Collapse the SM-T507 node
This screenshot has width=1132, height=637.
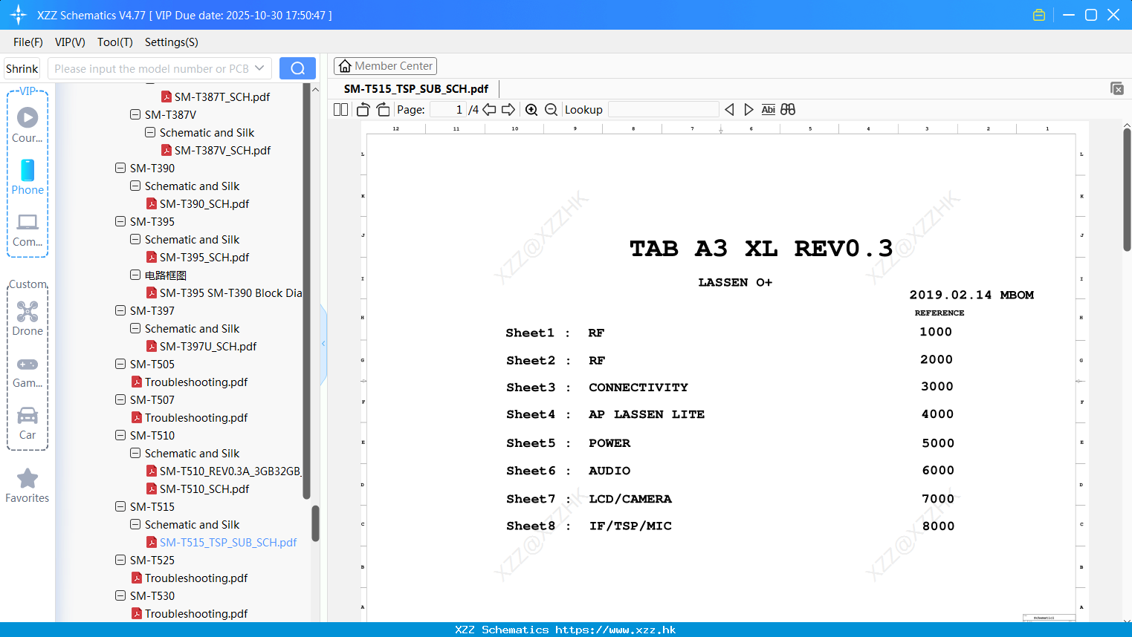(120, 399)
